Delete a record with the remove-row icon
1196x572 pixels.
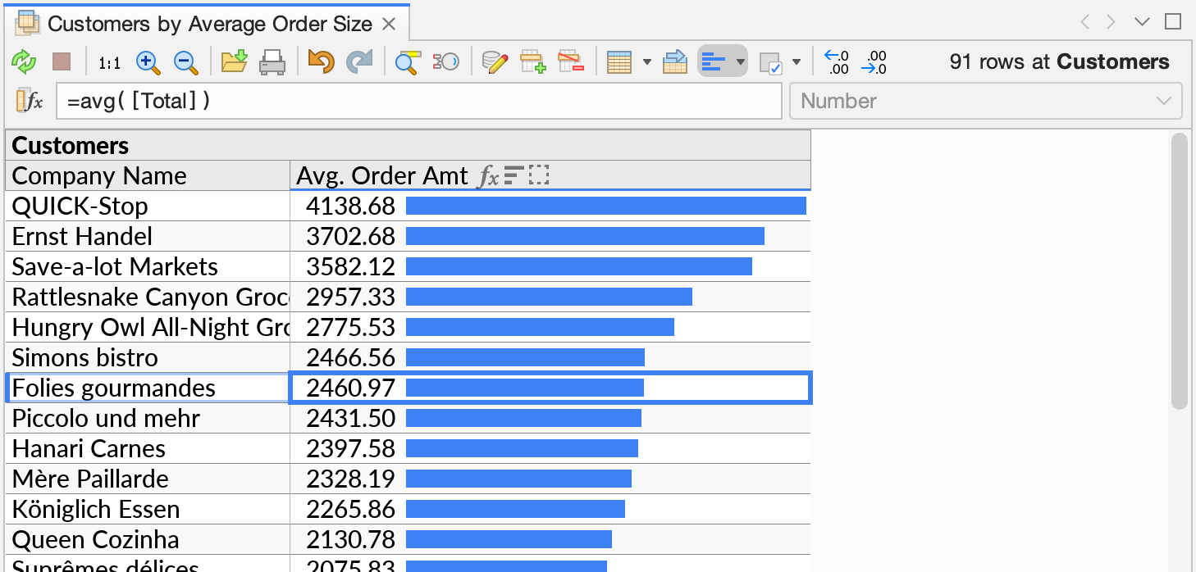click(x=573, y=61)
